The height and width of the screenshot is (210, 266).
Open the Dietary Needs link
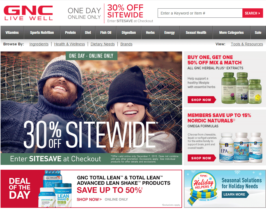(103, 44)
